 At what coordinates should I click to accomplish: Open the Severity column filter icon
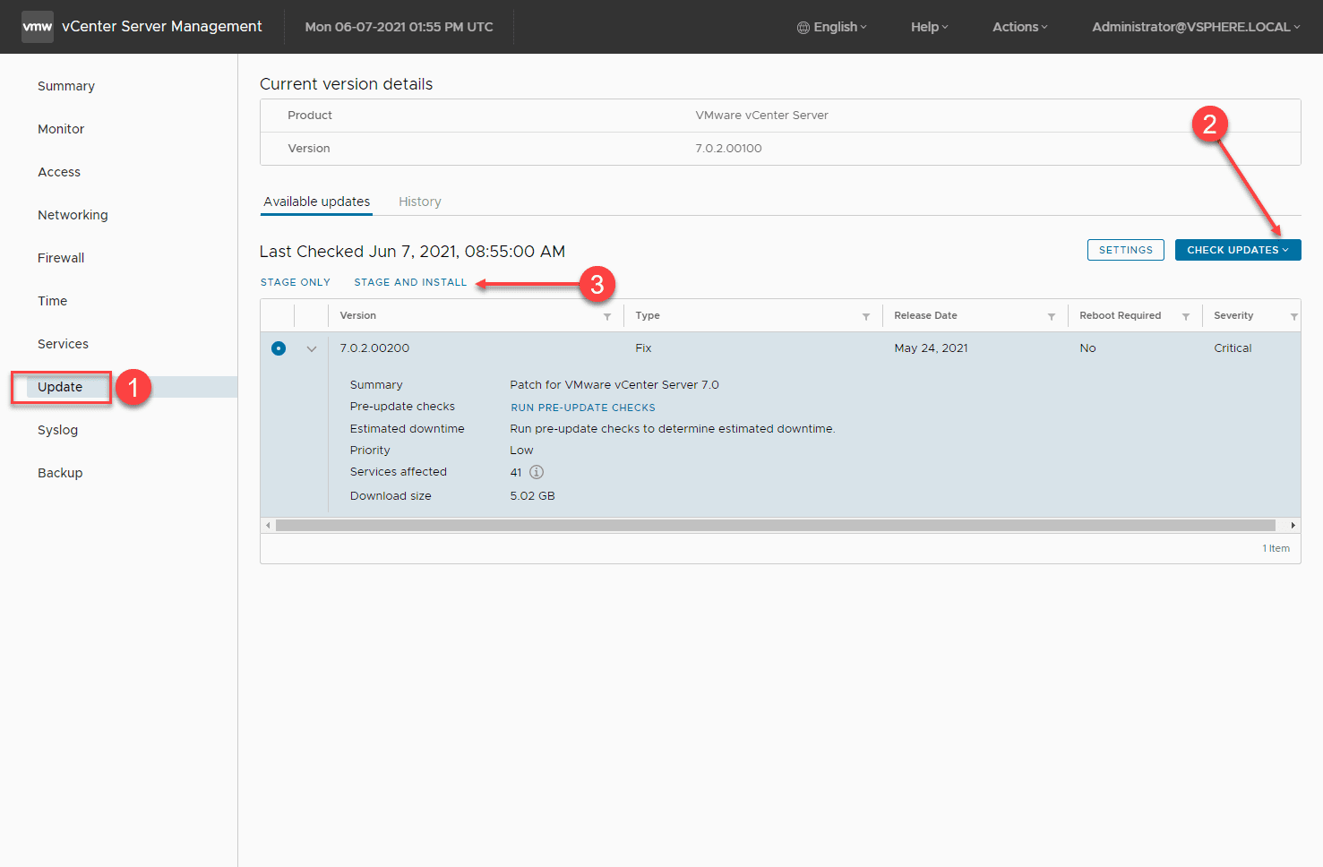pyautogui.click(x=1293, y=316)
